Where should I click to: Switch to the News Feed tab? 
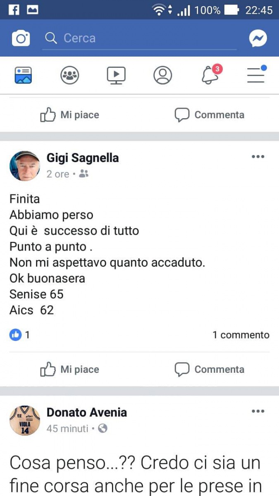point(23,75)
